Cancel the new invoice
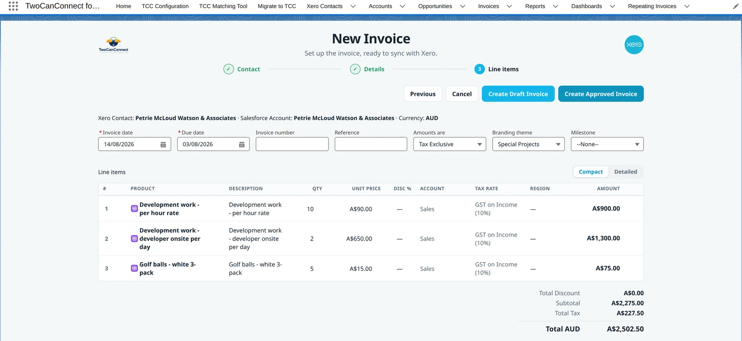Viewport: 742px width, 341px height. coord(462,94)
